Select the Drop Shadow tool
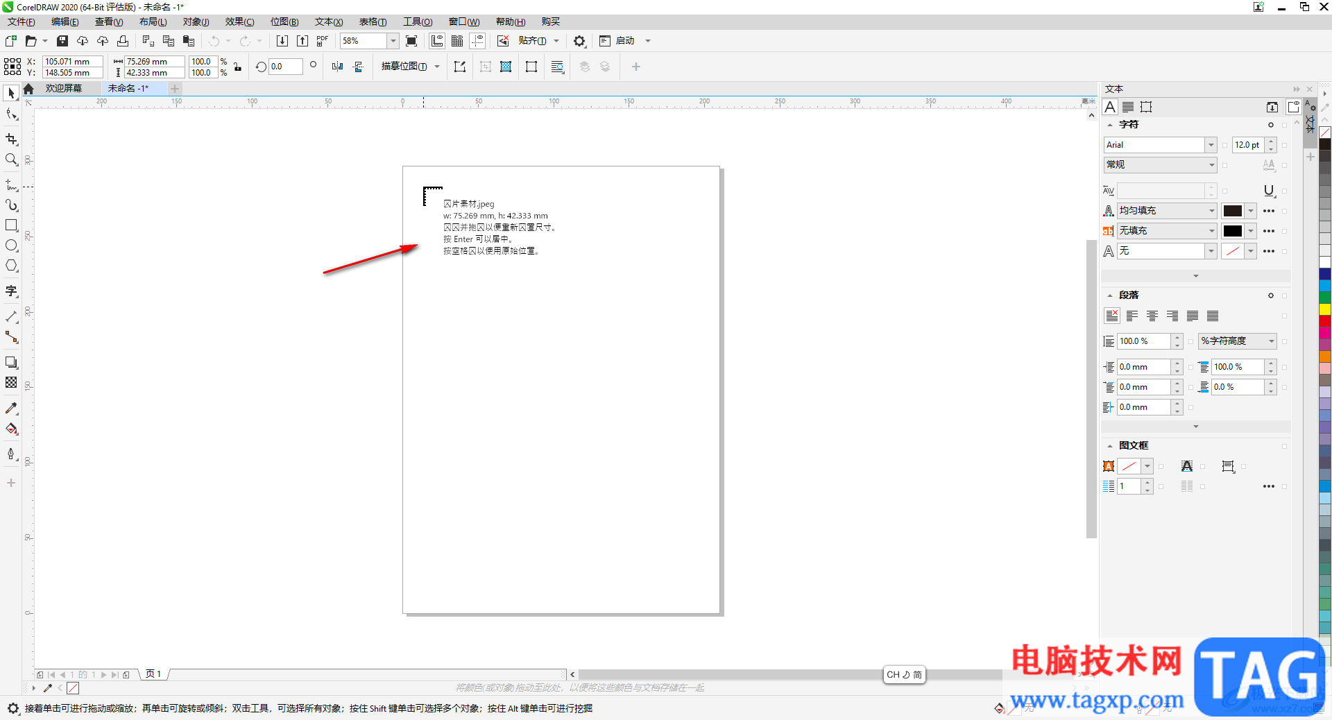1332x720 pixels. [11, 362]
